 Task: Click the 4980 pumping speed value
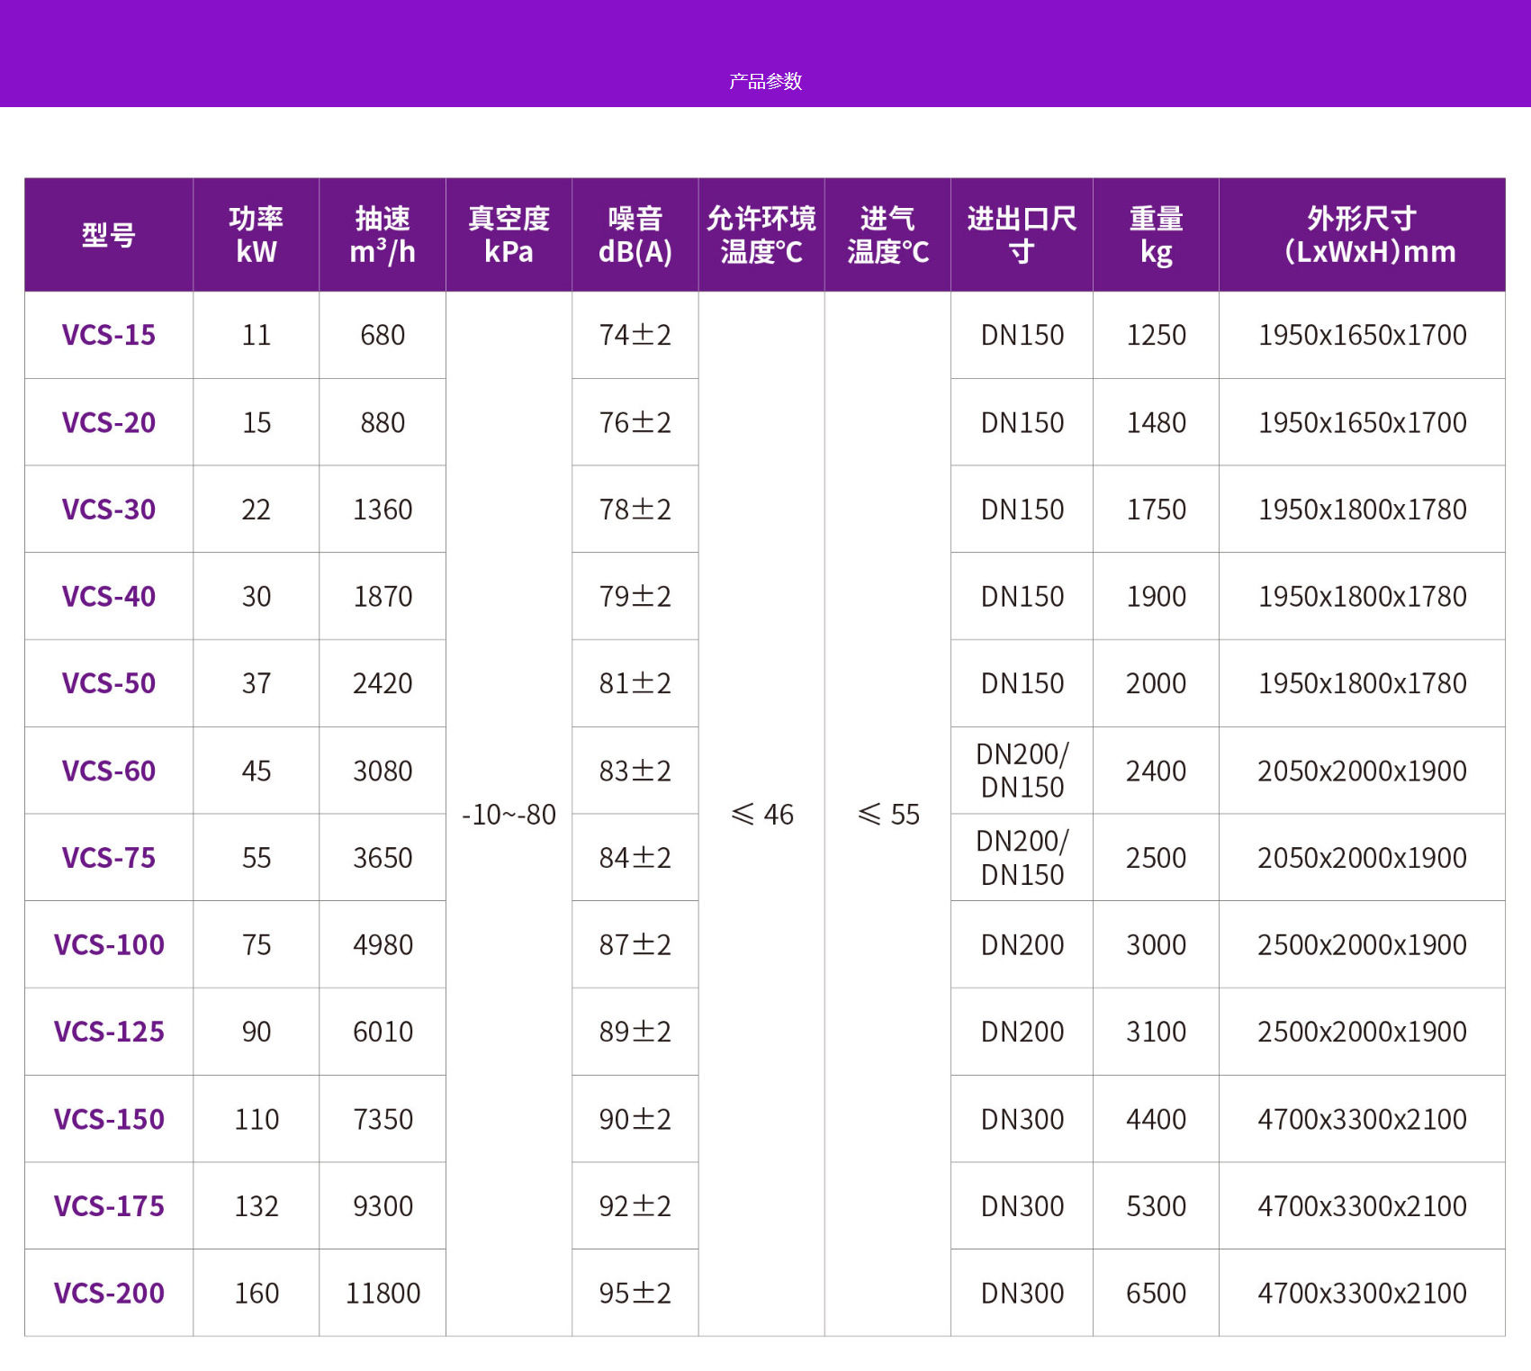383,944
